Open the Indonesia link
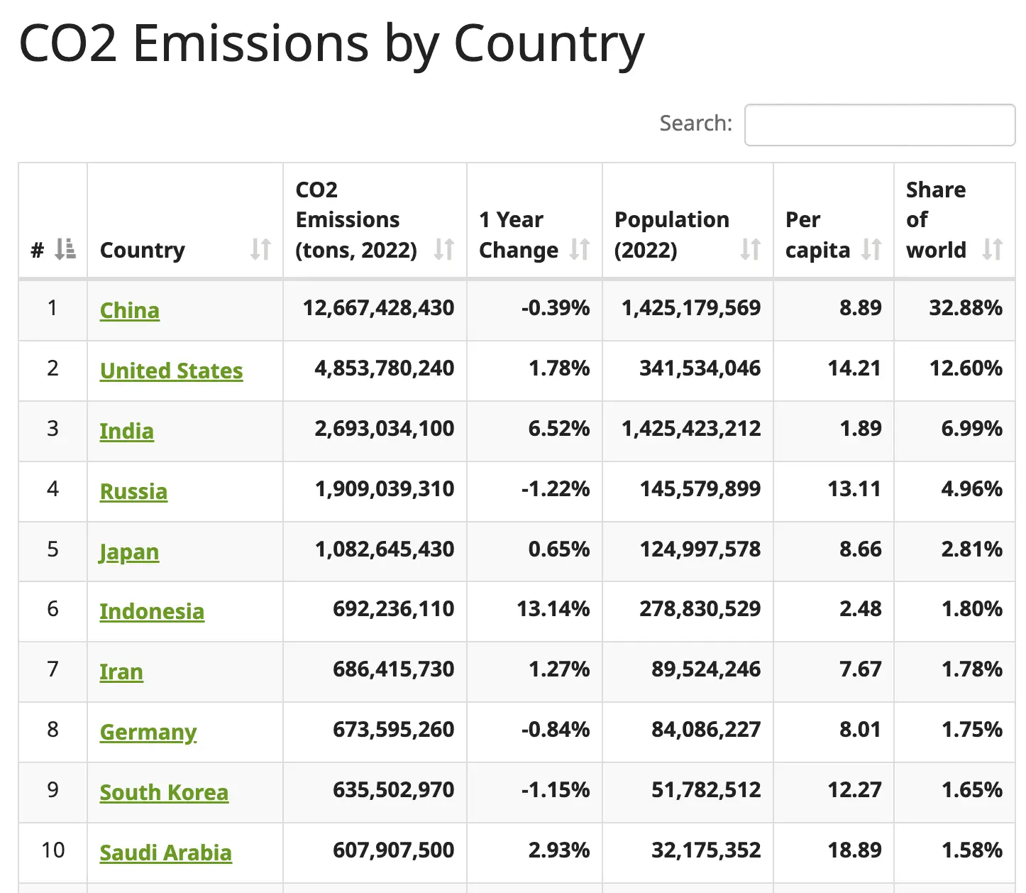This screenshot has height=893, width=1026. click(x=152, y=611)
